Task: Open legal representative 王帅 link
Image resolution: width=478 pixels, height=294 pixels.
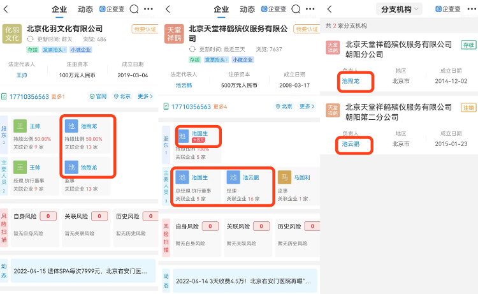Action: tap(22, 75)
